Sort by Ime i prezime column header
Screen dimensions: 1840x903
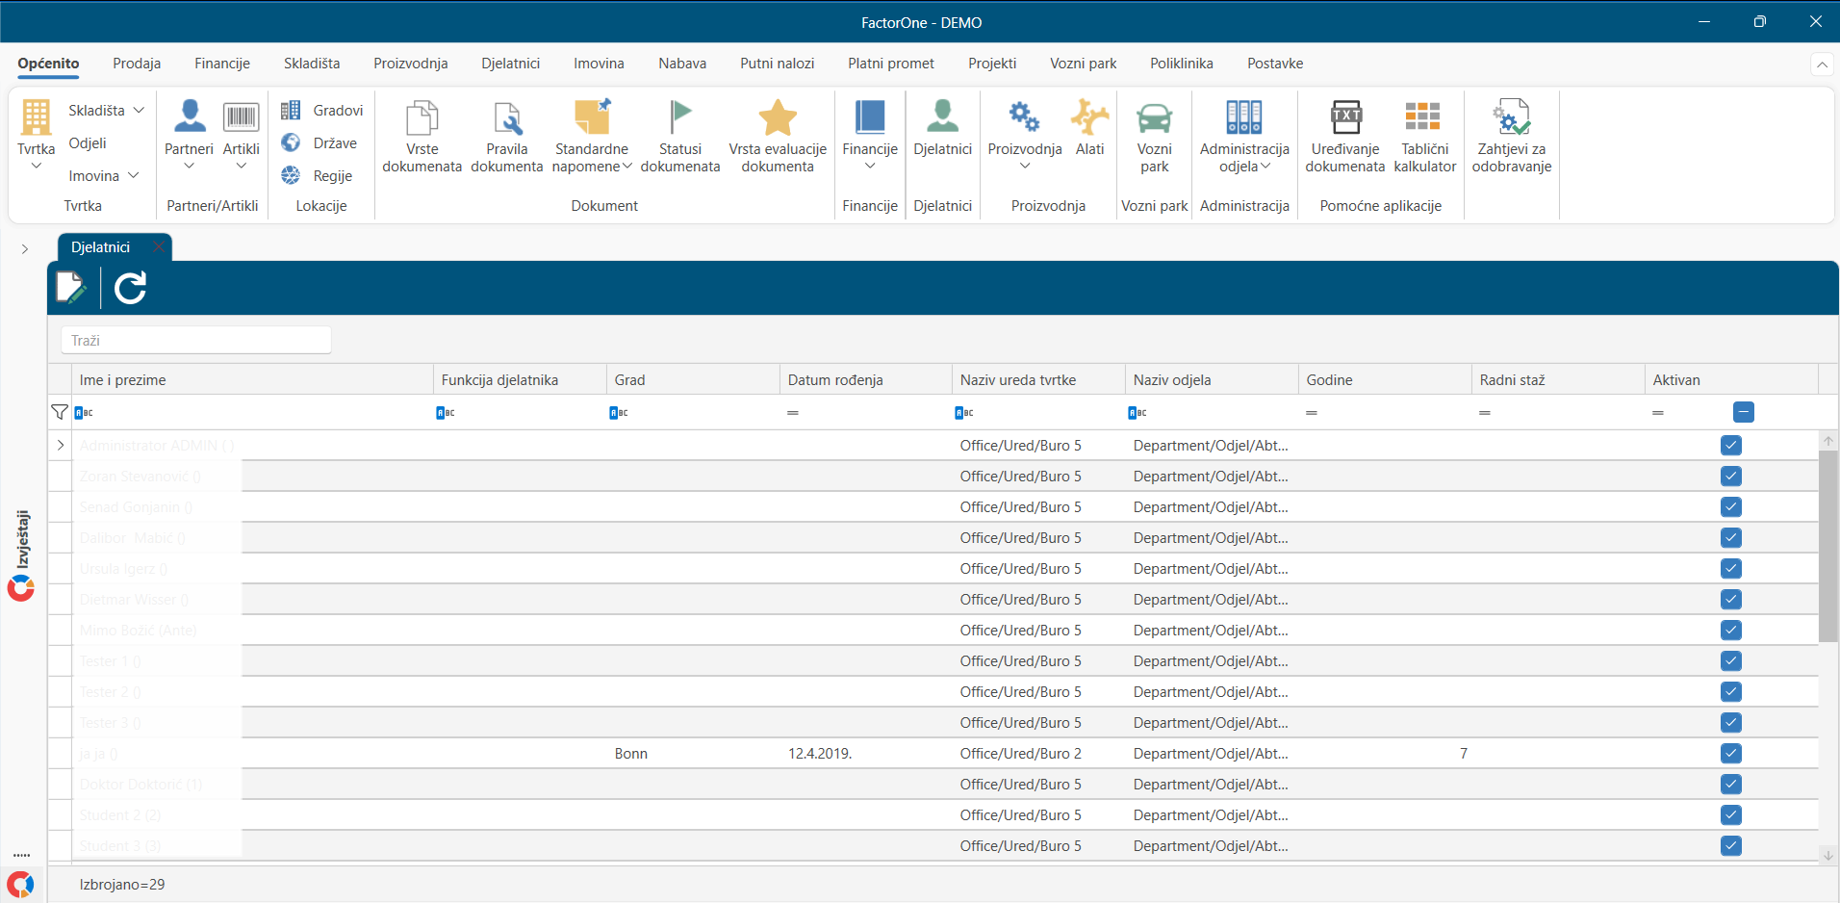[x=252, y=380]
